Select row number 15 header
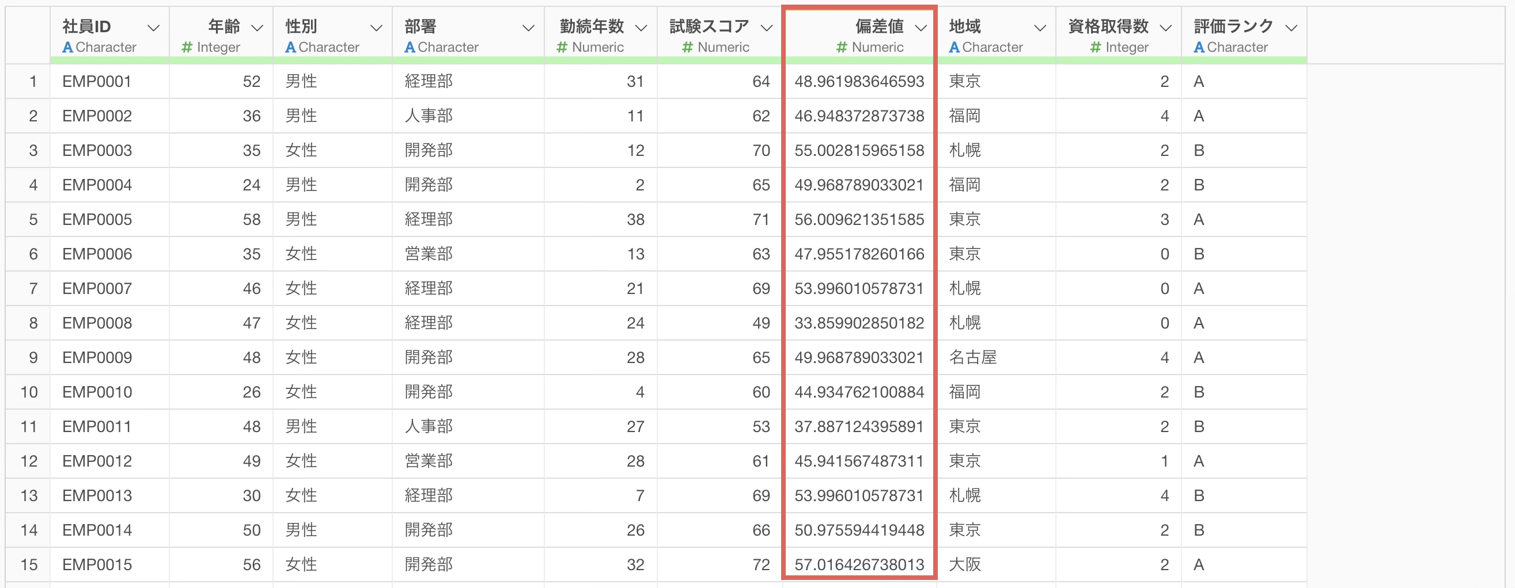Viewport: 1515px width, 588px height. click(29, 564)
